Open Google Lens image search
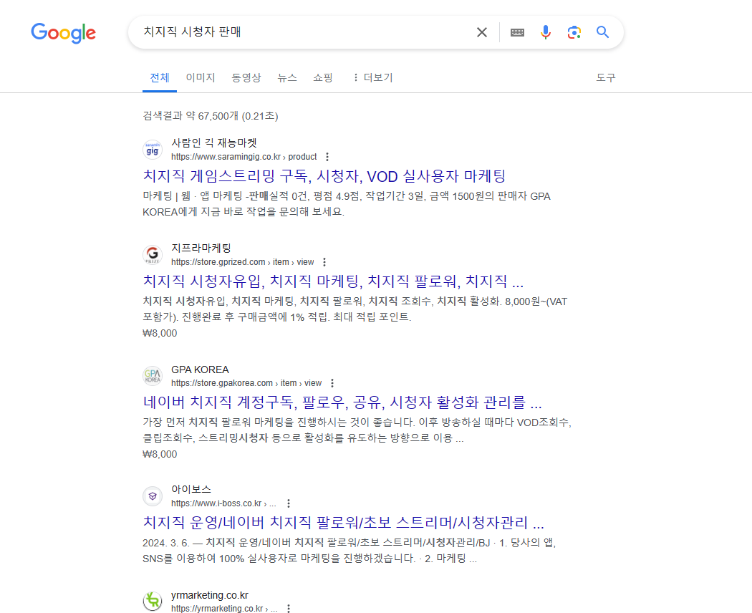Screen dimensions: 752x613 click(x=574, y=32)
